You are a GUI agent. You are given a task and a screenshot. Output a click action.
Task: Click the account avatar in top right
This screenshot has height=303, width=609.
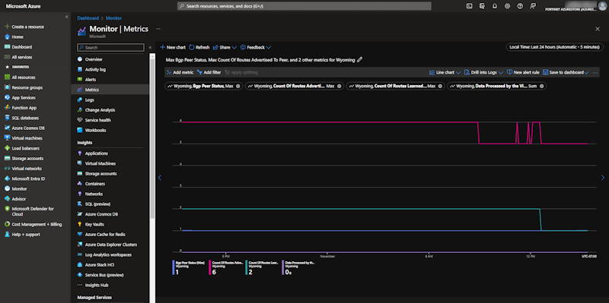point(601,6)
